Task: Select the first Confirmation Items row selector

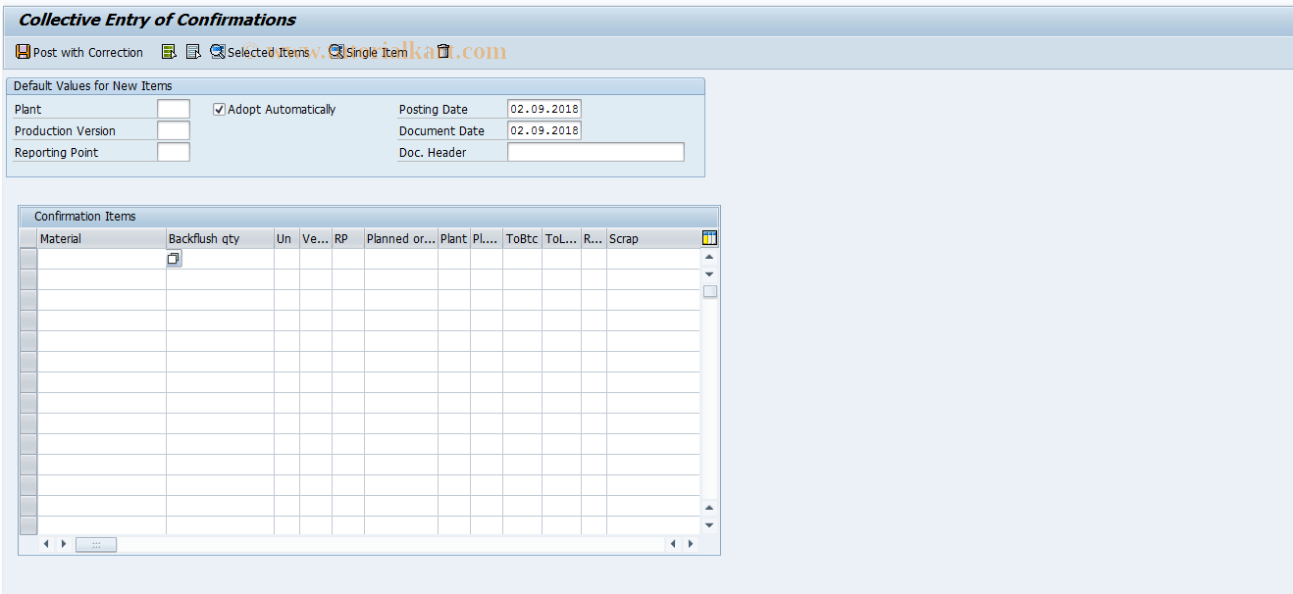Action: (x=28, y=258)
